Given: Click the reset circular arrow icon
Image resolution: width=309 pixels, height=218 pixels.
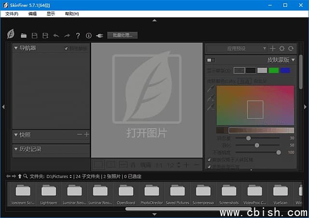Looking at the screenshot, I should [x=291, y=48].
